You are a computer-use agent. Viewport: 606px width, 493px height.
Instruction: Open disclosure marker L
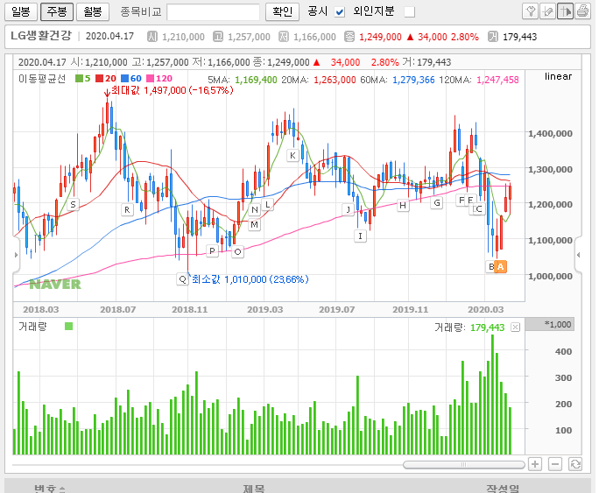[267, 204]
